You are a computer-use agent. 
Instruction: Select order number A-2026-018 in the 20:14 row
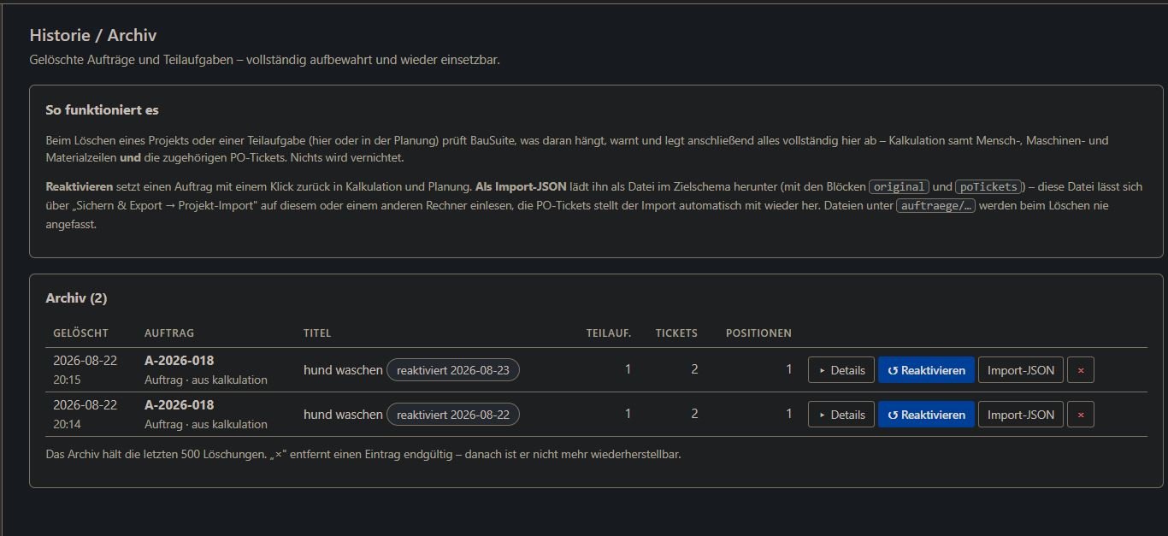coord(180,405)
